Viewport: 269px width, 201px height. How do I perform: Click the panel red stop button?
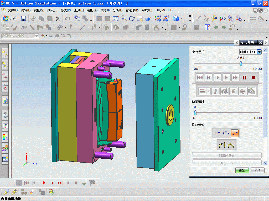pyautogui.click(x=254, y=77)
